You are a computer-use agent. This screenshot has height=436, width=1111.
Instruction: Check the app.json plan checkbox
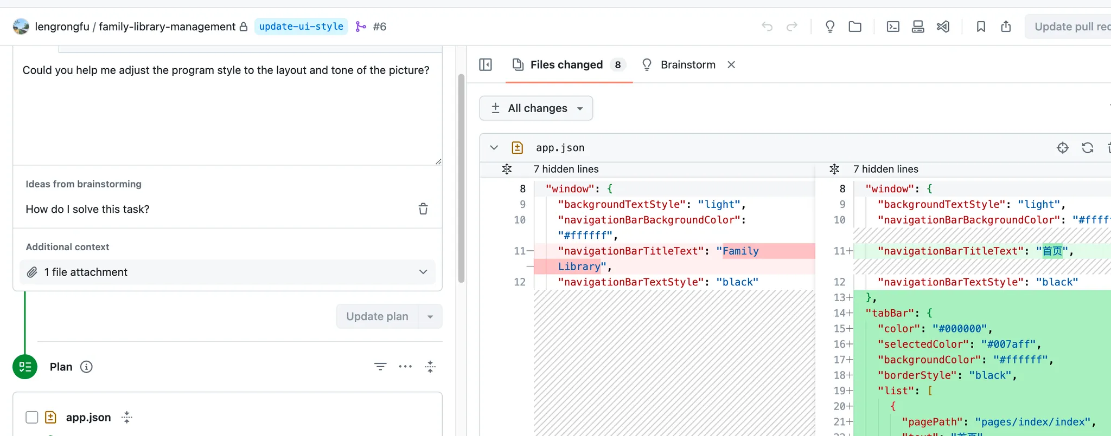click(32, 417)
